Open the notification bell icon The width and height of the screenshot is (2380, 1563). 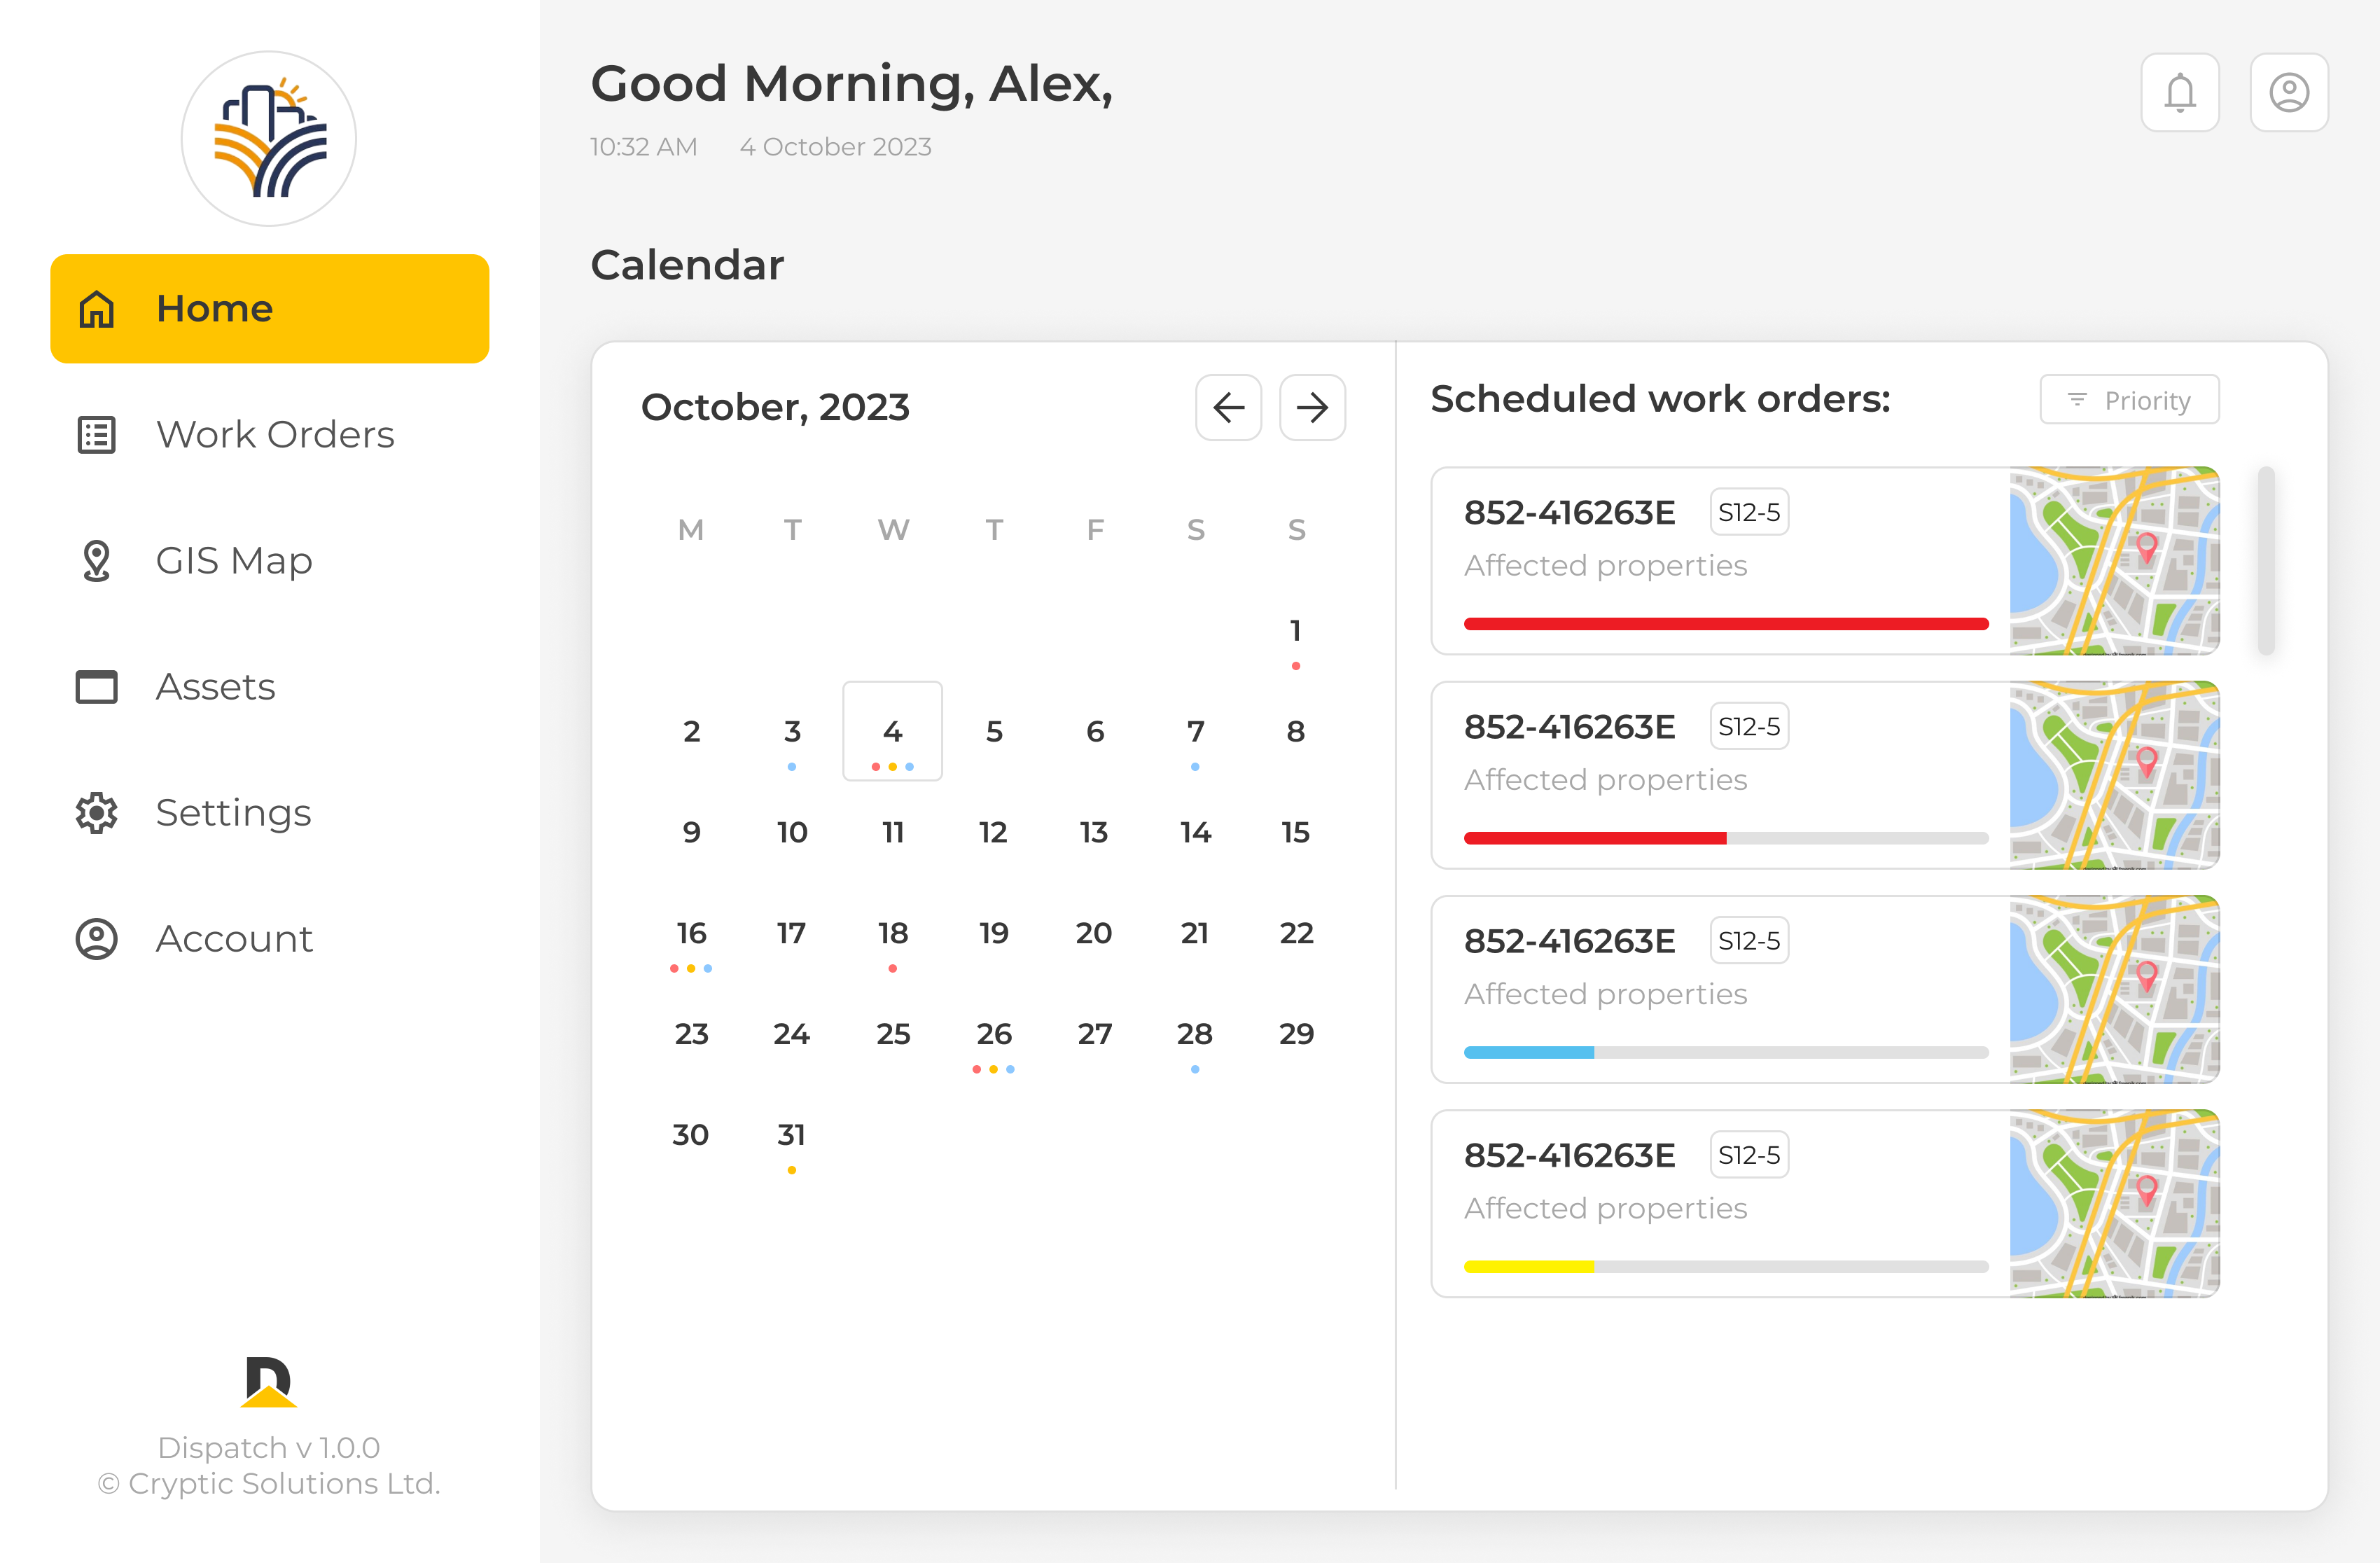pyautogui.click(x=2180, y=92)
